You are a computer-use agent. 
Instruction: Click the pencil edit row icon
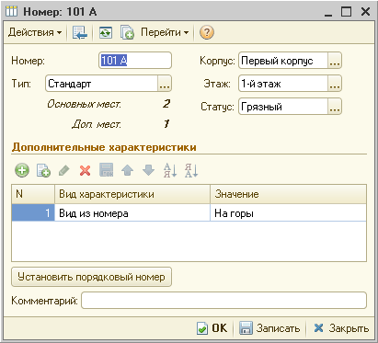[63, 170]
